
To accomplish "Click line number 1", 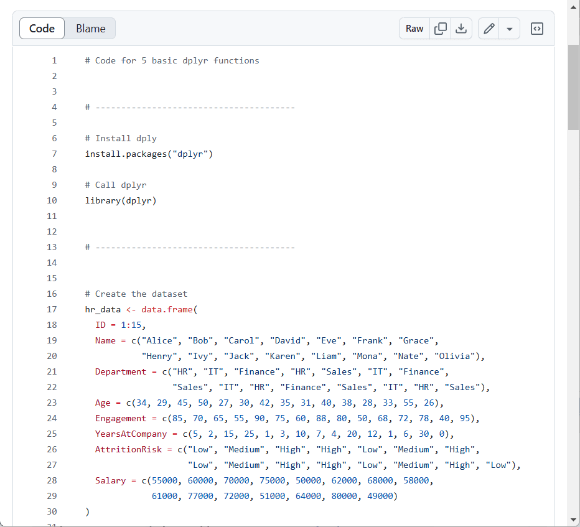I will coord(54,60).
